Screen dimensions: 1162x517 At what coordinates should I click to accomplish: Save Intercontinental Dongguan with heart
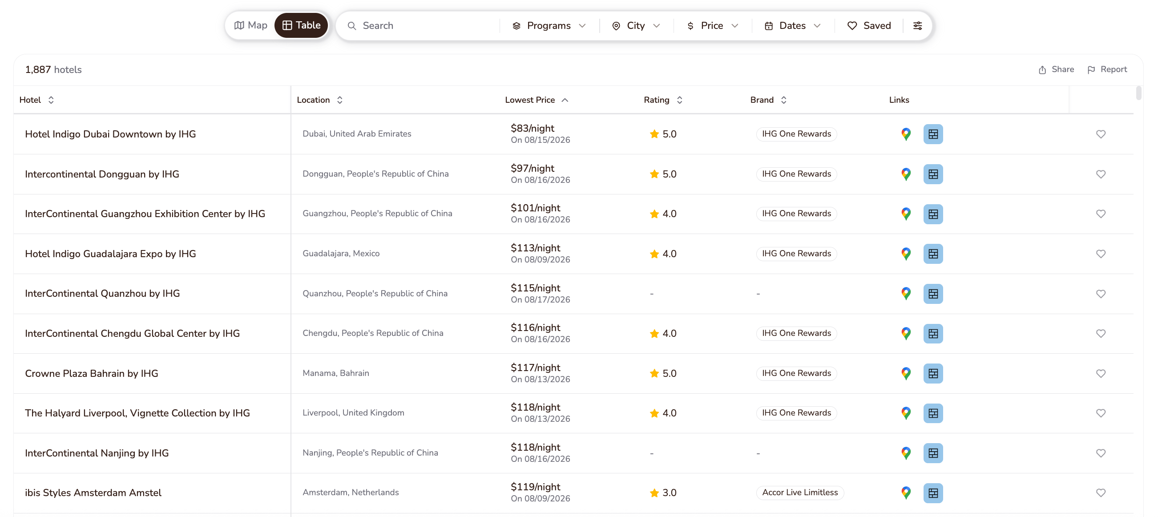coord(1101,174)
